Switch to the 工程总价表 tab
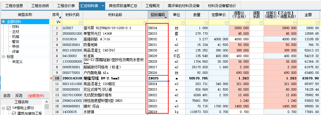Viewport: 321px width, 115px height. 66,6
